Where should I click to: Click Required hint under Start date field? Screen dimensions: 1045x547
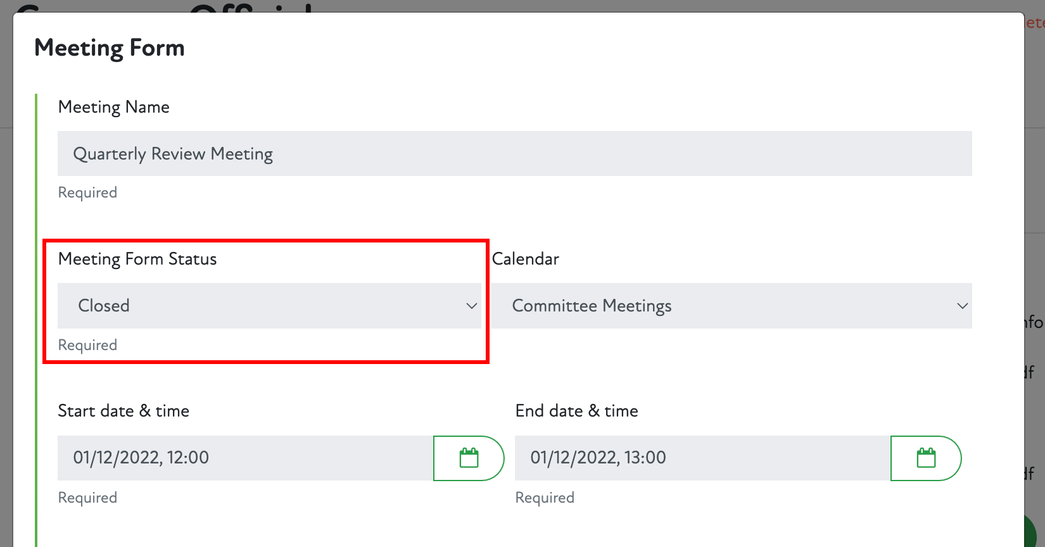click(x=87, y=498)
